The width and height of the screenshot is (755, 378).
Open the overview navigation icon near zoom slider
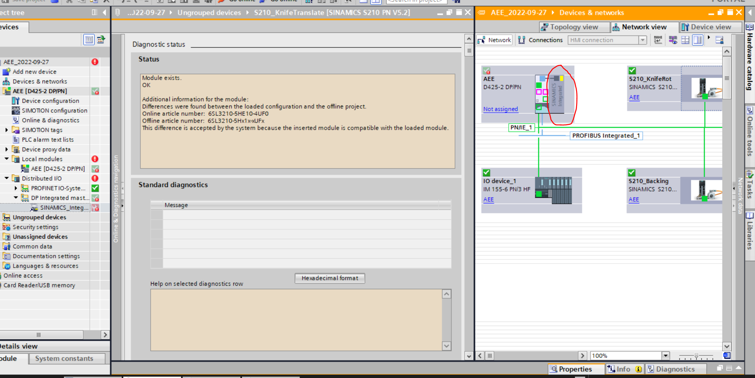727,356
